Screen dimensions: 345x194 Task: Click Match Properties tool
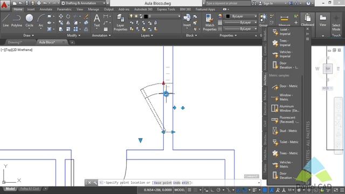point(210,22)
